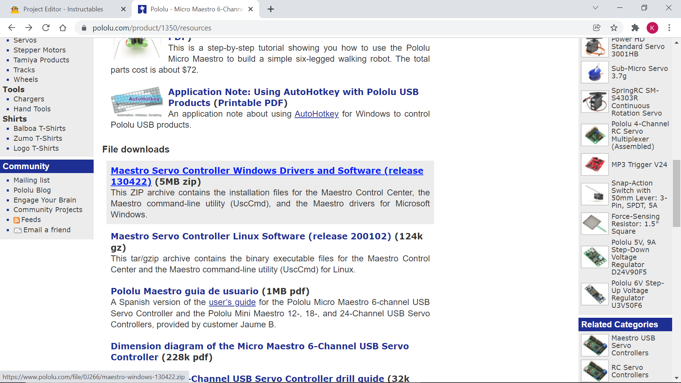Open SpringRC SM-S4303R servo thumbnail
Viewport: 681px width, 383px height.
tap(595, 102)
